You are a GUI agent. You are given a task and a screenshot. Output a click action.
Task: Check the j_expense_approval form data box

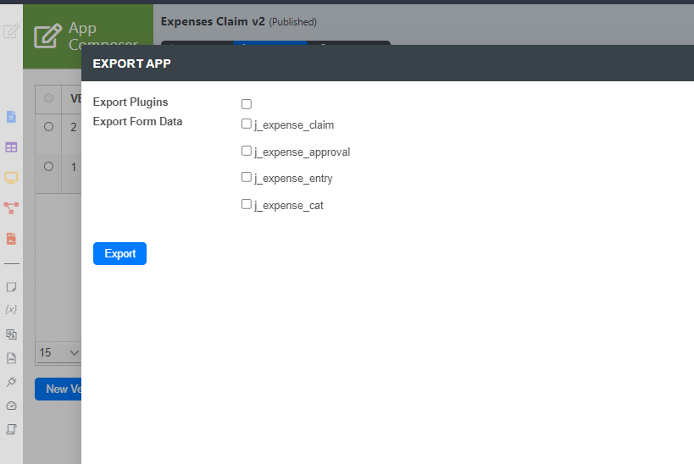click(x=247, y=151)
